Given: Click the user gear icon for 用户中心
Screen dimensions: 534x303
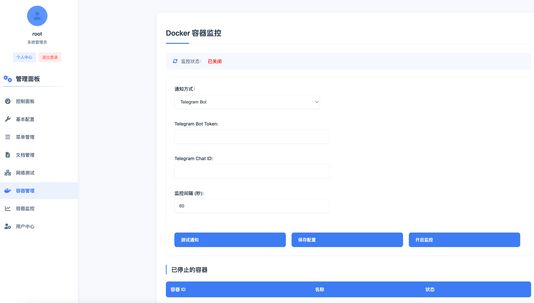Looking at the screenshot, I should 8,226.
